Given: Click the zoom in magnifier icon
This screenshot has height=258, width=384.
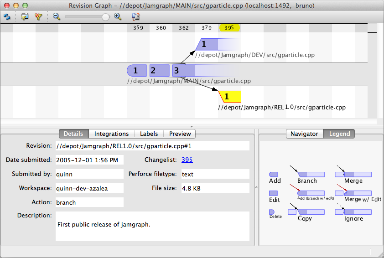Looking at the screenshot, I should (x=118, y=17).
